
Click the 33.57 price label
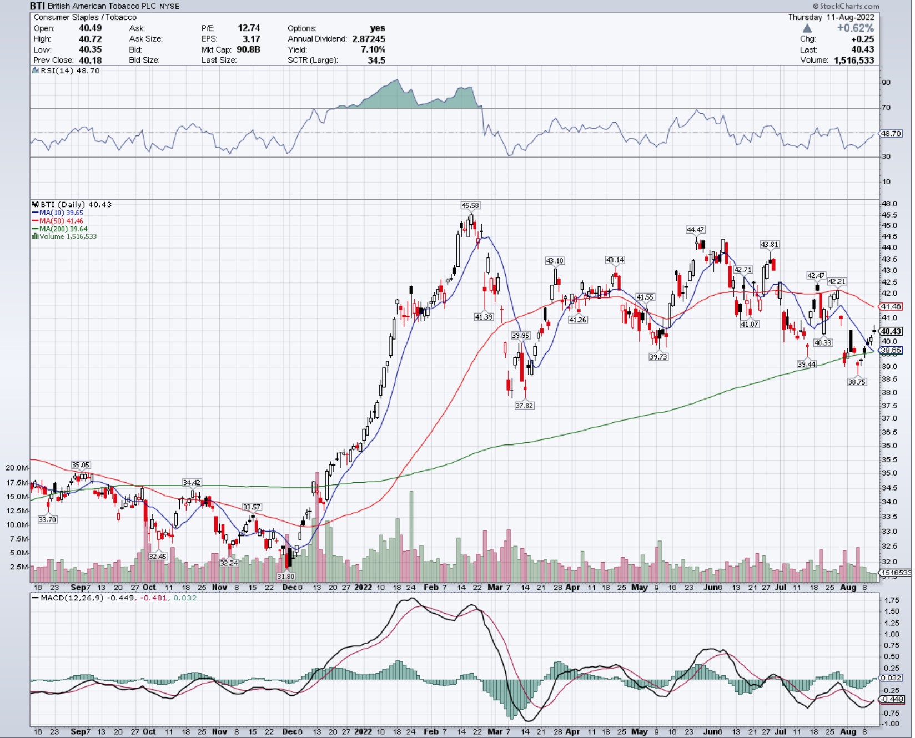[x=252, y=507]
